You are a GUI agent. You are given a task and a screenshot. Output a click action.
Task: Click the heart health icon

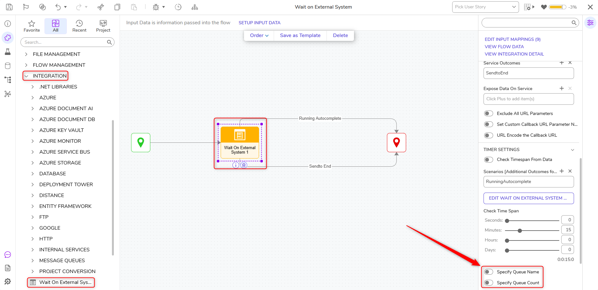[x=544, y=7]
